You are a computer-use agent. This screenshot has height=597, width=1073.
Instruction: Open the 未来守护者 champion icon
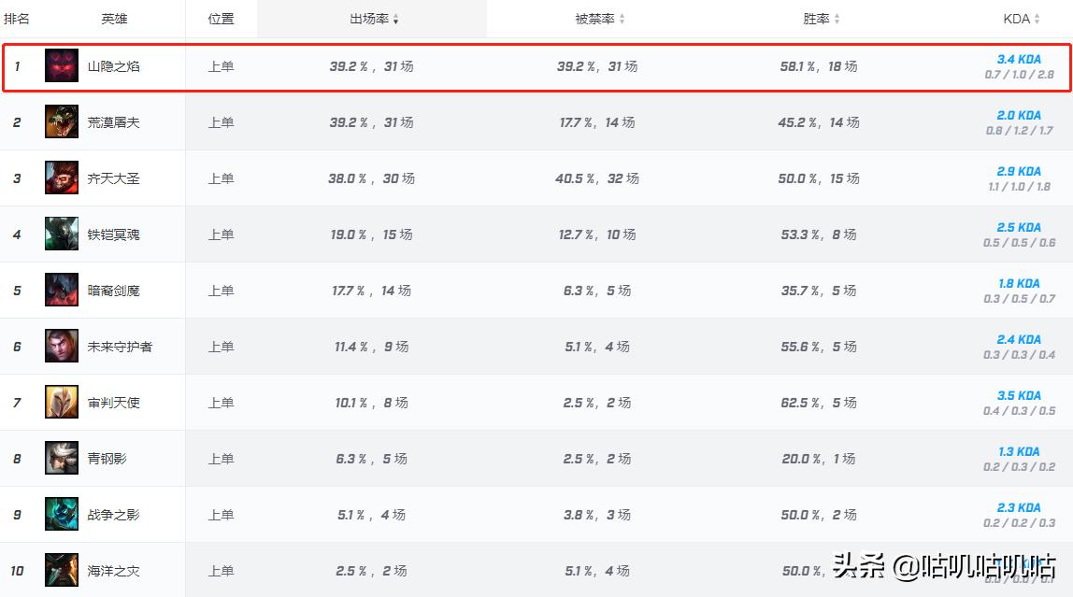[62, 347]
